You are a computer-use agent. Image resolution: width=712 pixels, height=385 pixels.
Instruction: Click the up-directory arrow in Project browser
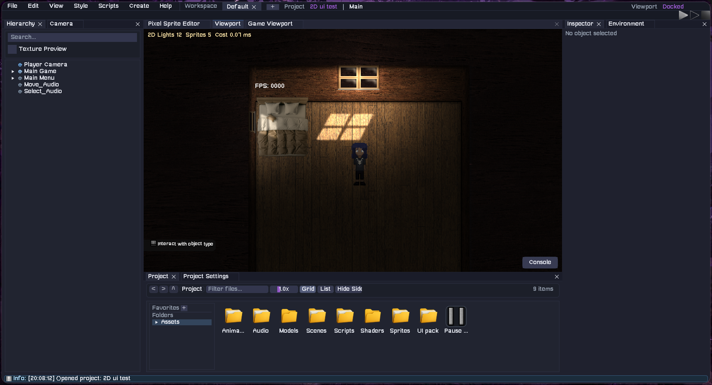click(173, 289)
